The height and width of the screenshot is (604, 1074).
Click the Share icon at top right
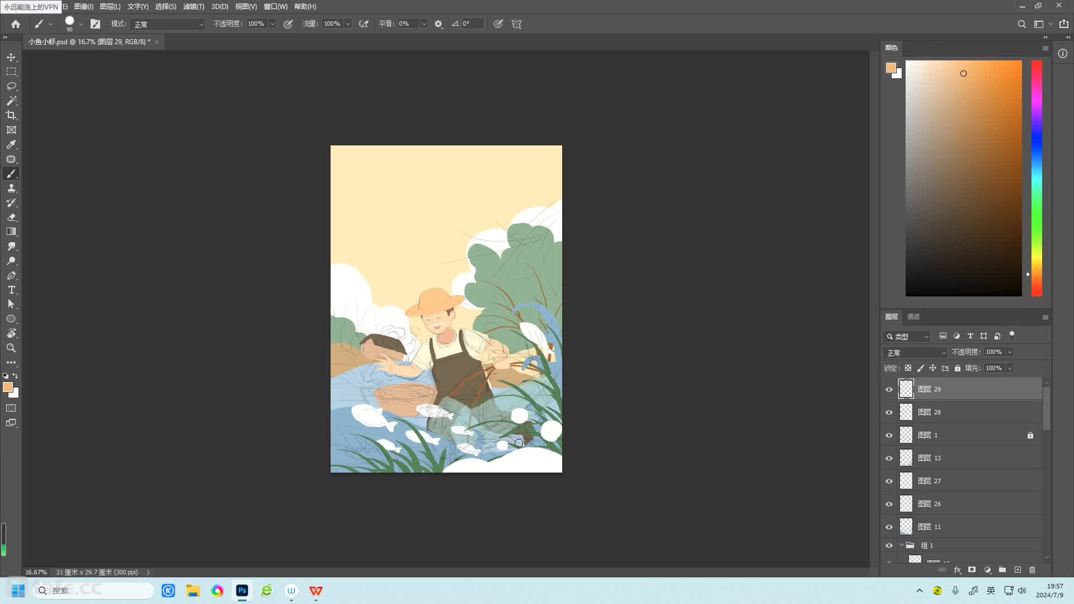(x=1063, y=24)
